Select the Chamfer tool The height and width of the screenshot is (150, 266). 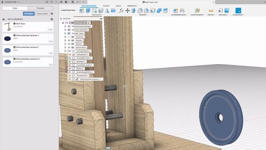[x=146, y=10]
